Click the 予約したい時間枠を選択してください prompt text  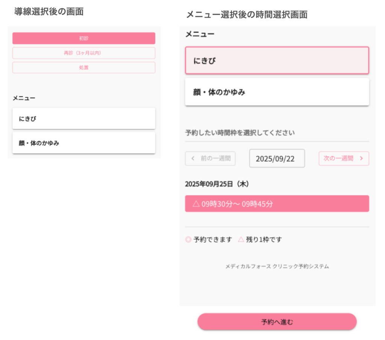click(x=239, y=133)
